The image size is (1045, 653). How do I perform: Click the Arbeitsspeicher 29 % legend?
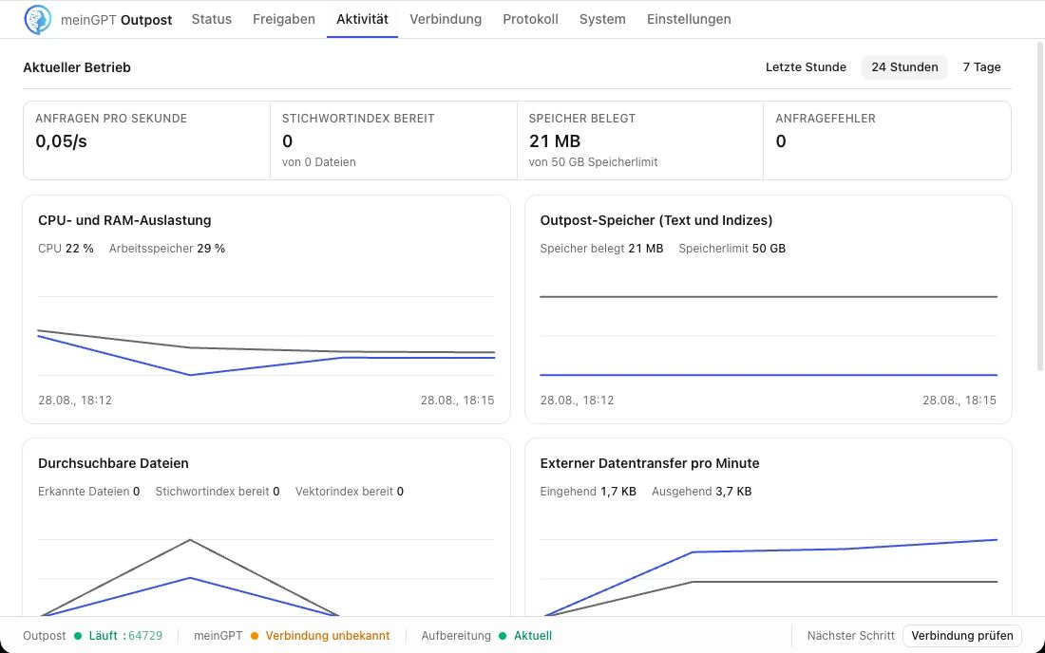coord(167,249)
